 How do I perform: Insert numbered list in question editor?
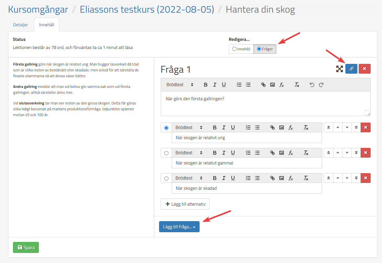(239, 85)
